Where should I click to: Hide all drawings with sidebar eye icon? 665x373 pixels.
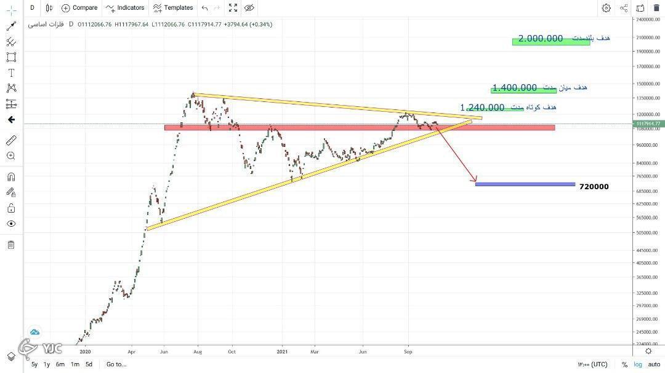(11, 224)
